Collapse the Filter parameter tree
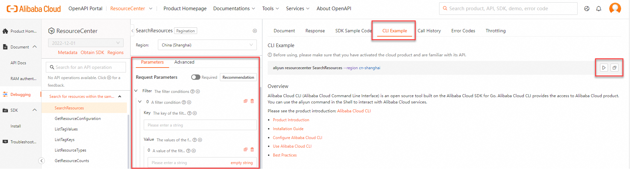Image resolution: width=630 pixels, height=169 pixels. click(136, 91)
